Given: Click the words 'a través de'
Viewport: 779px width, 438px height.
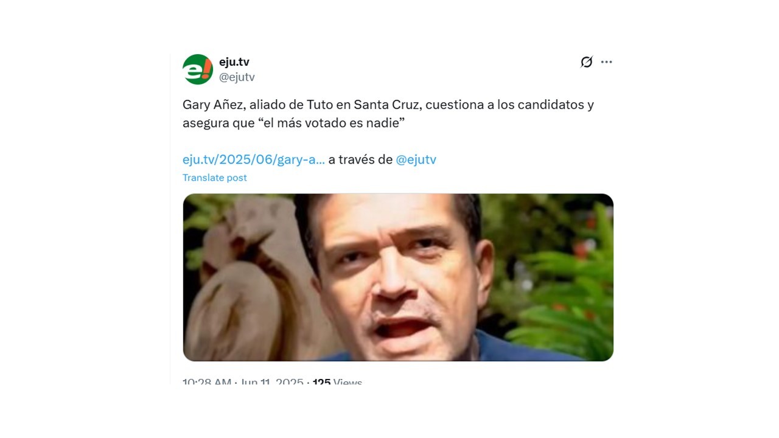Looking at the screenshot, I should (x=360, y=159).
